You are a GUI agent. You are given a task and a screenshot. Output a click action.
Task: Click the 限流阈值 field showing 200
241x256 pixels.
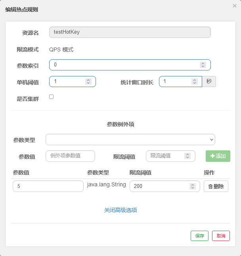(159, 186)
